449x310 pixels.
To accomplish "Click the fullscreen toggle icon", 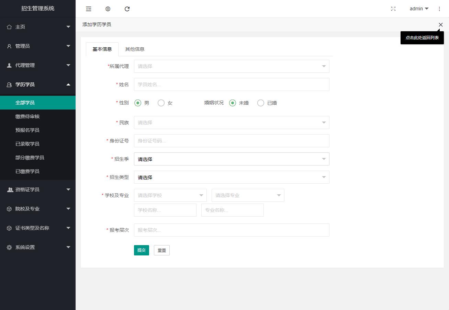I will coord(393,9).
